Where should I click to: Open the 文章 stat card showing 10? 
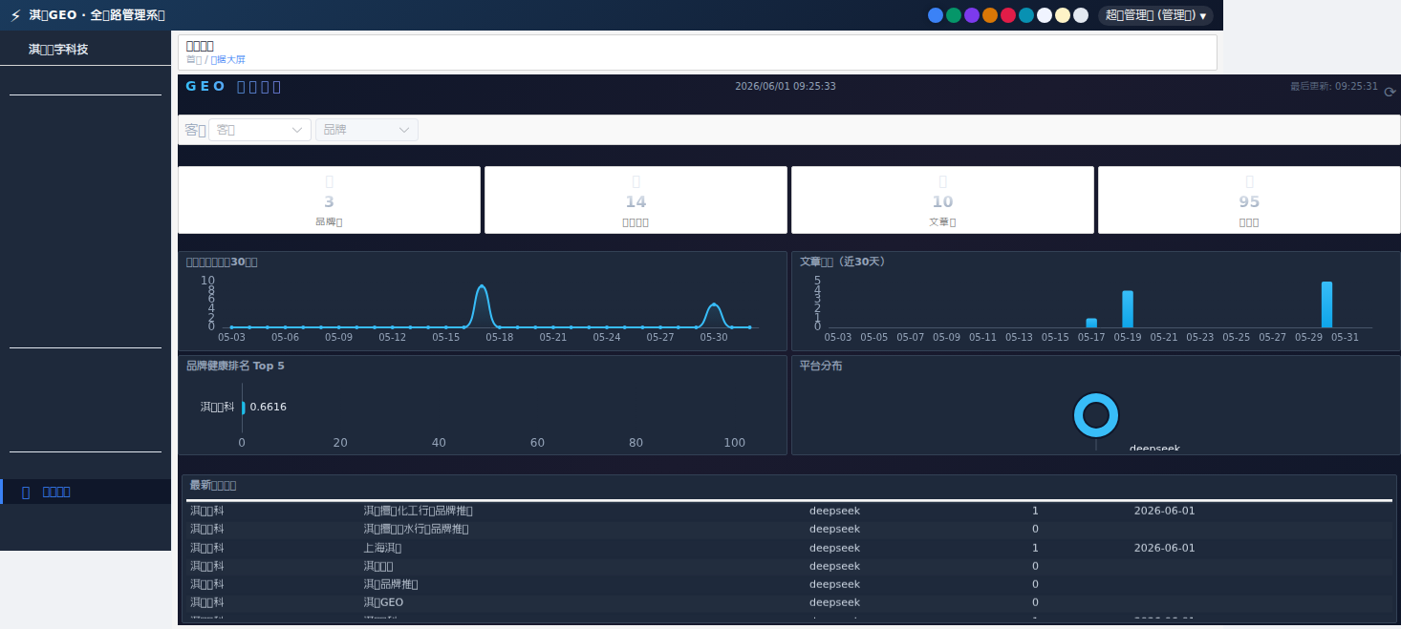[942, 199]
